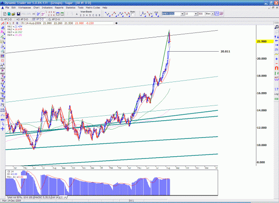Select the MAOSC indicator tab
The width and height of the screenshot is (279, 203).
click(42, 197)
